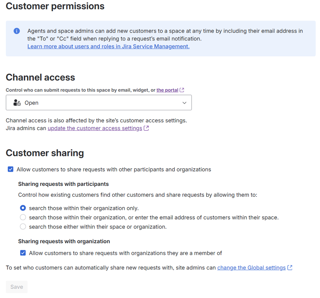Screen dimensions: 320x298
Task: Click "update the customer access settings" link
Action: [x=95, y=128]
